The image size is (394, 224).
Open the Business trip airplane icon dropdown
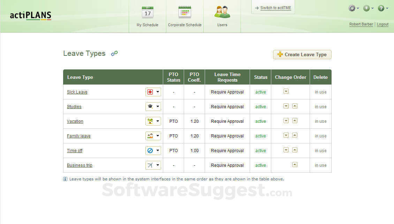[x=153, y=165]
